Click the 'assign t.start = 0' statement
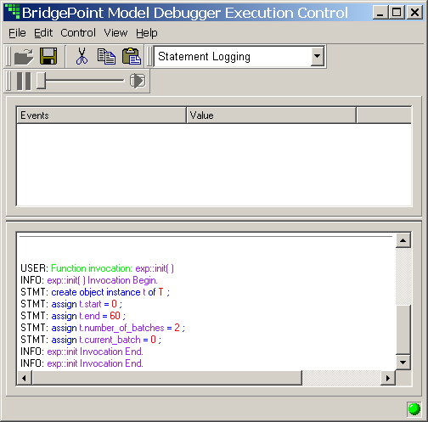This screenshot has width=428, height=422. point(71,304)
